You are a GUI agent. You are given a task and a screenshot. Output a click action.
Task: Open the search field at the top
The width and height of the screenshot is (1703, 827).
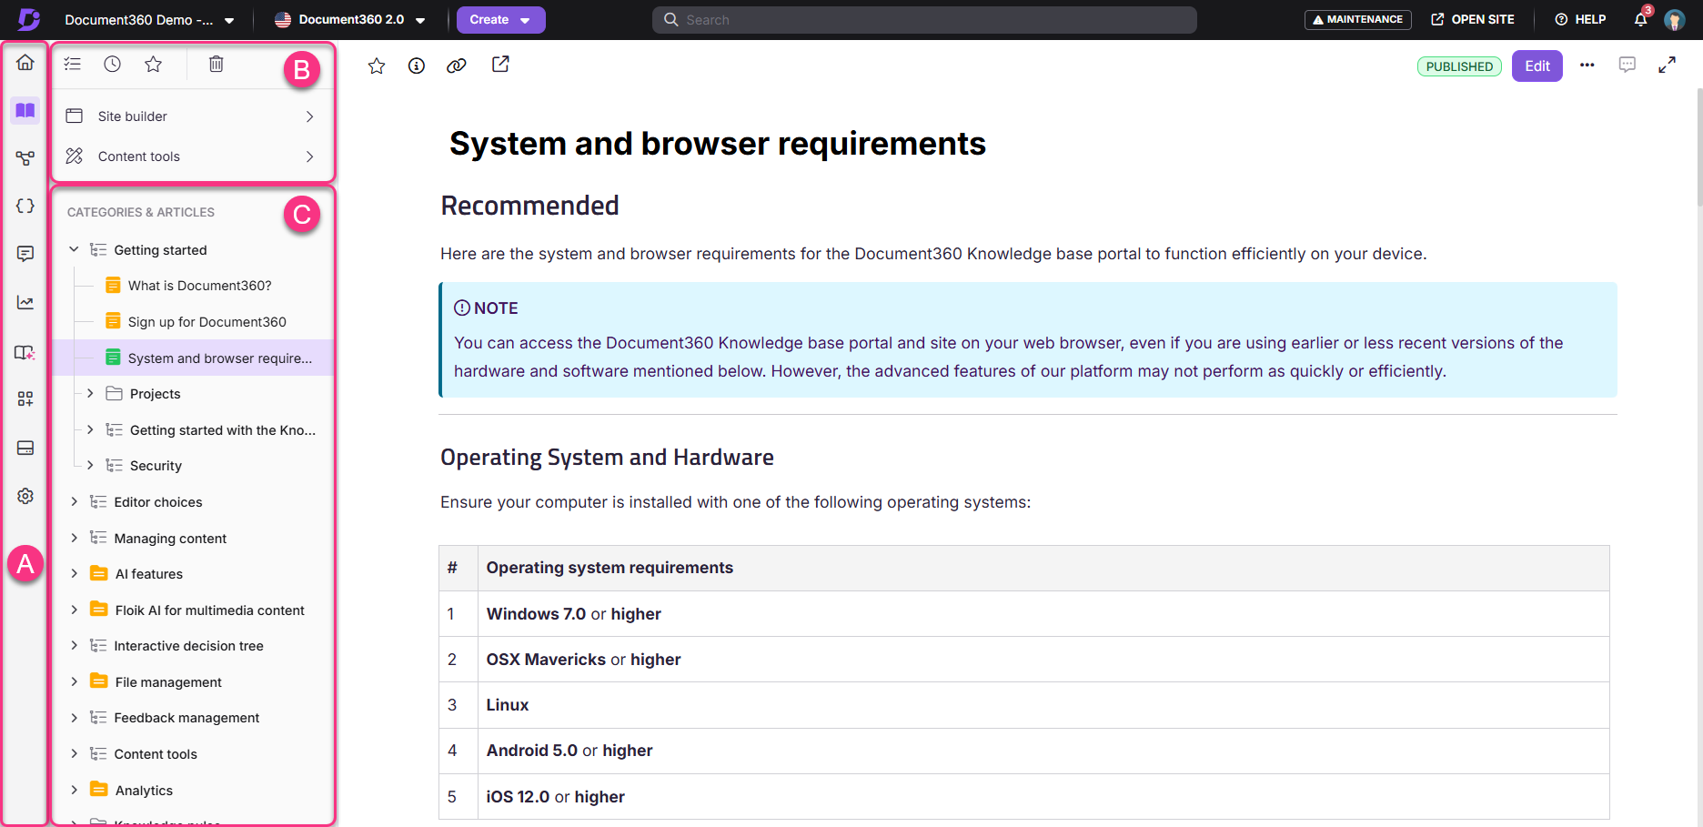(x=923, y=19)
